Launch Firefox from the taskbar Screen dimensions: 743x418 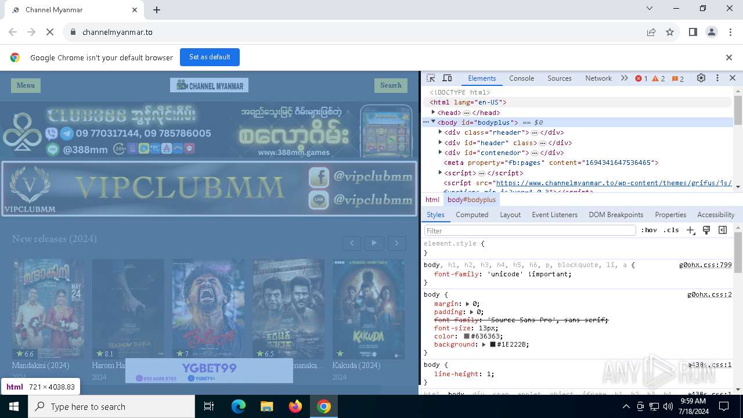tap(295, 406)
